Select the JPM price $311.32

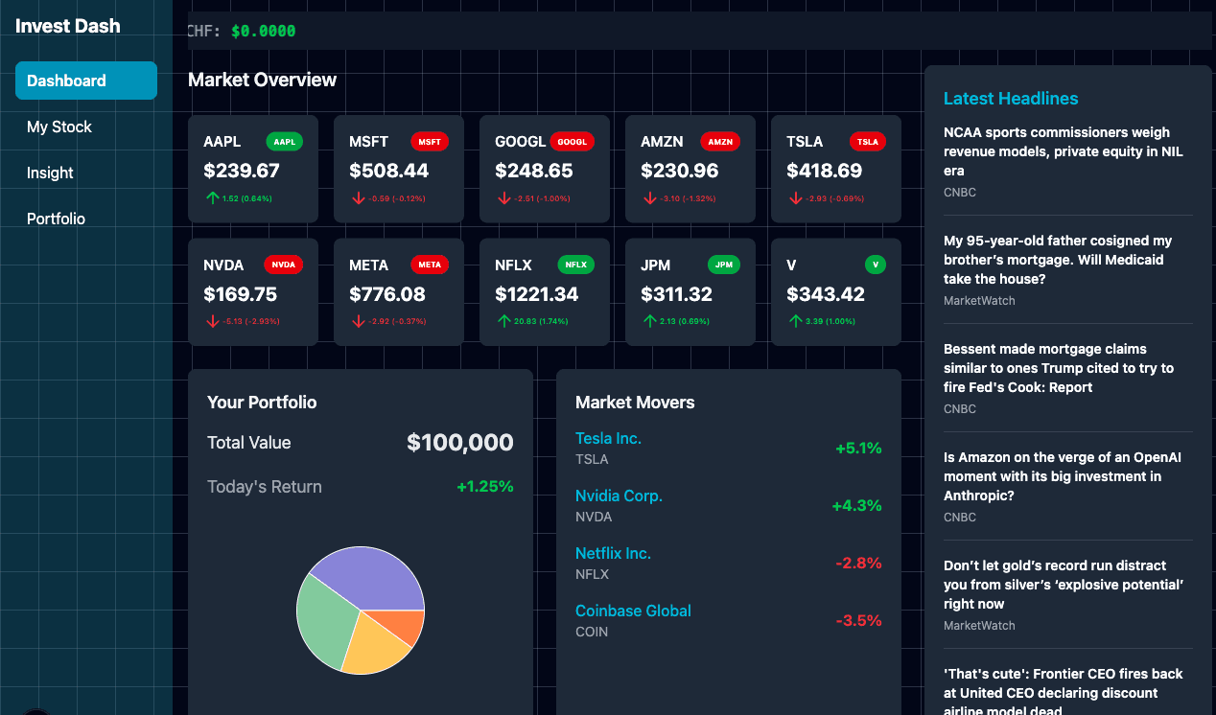tap(677, 294)
